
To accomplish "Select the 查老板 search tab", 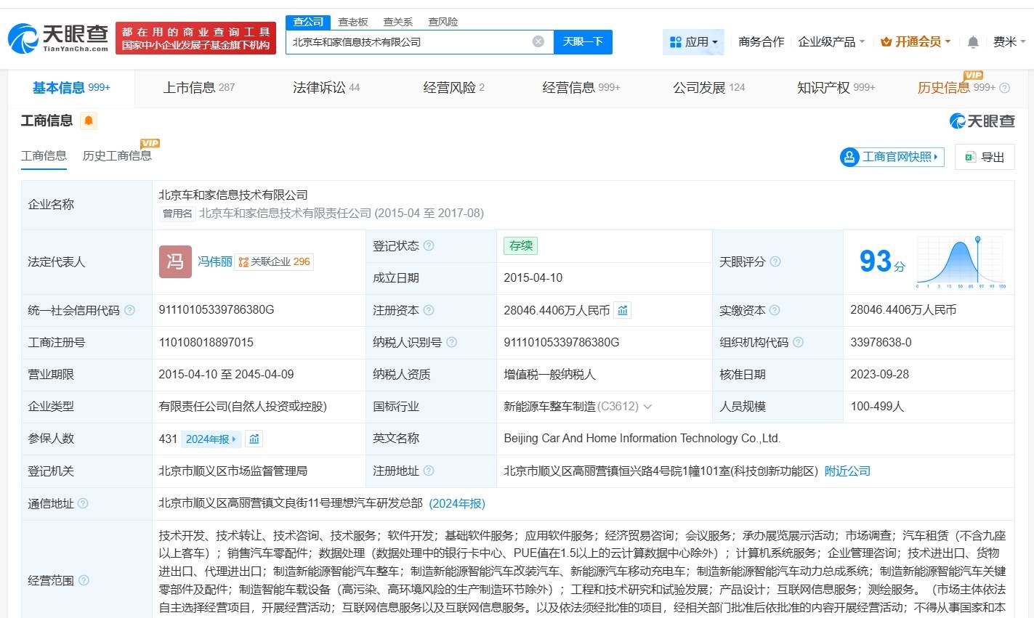I will click(353, 22).
